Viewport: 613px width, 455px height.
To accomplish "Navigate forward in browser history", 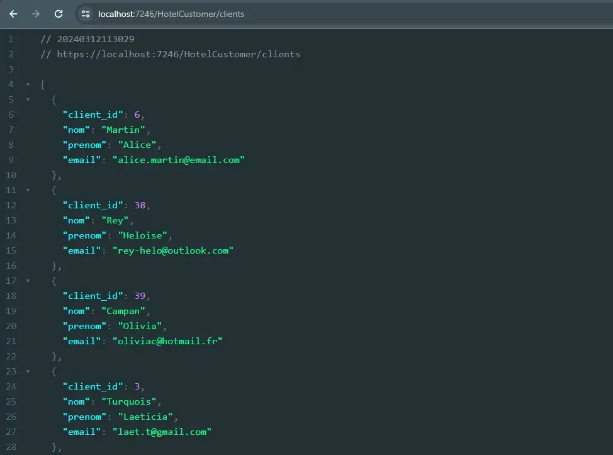I will [x=37, y=13].
